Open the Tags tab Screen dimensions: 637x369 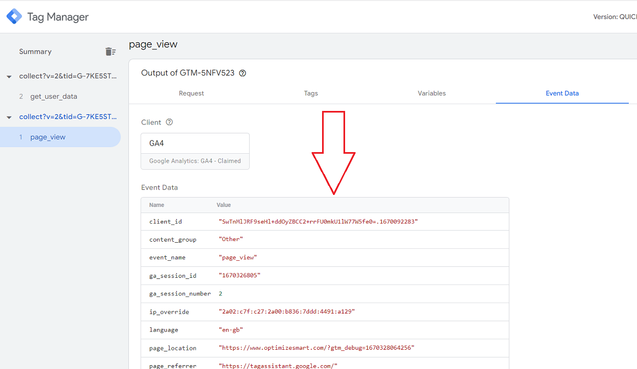[x=311, y=93]
